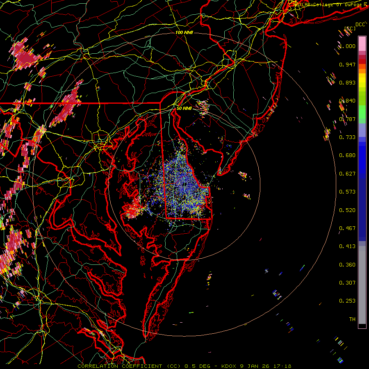This screenshot has height=369, width=369.
Task: Click the 0.627 scale value
Action: click(x=347, y=174)
